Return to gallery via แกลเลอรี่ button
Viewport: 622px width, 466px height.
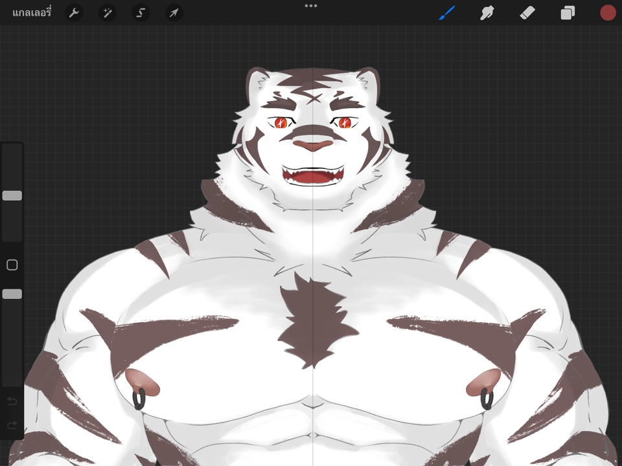pyautogui.click(x=32, y=13)
